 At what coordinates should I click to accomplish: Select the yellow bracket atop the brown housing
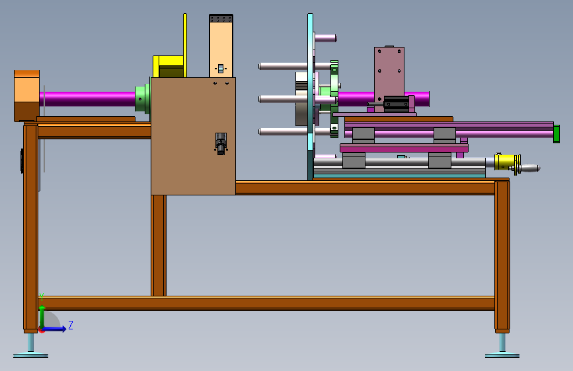pyautogui.click(x=168, y=67)
